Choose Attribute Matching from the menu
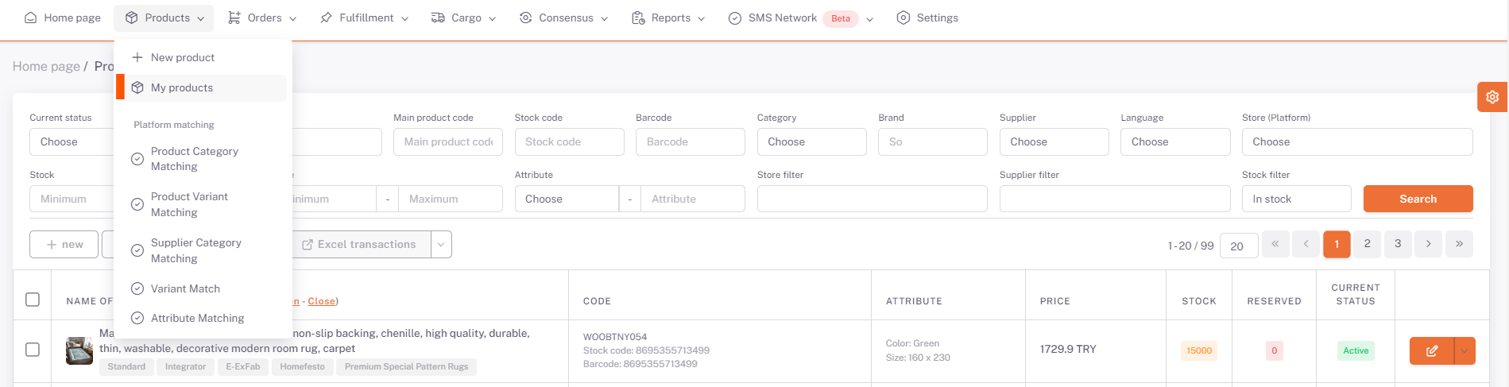The height and width of the screenshot is (387, 1509). pyautogui.click(x=197, y=318)
